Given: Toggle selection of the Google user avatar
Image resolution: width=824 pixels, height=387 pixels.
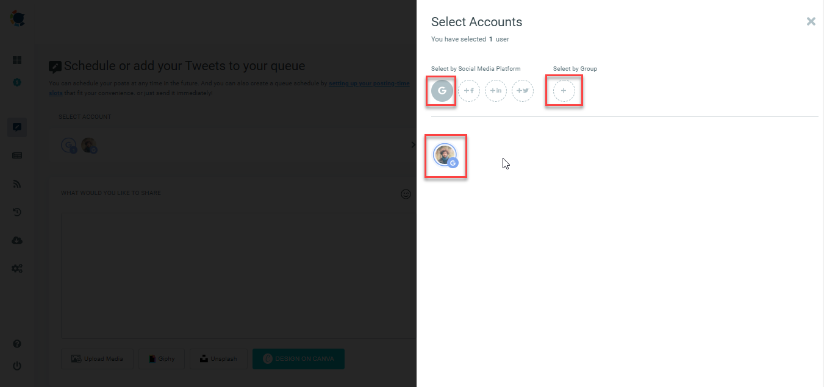Looking at the screenshot, I should coord(445,155).
